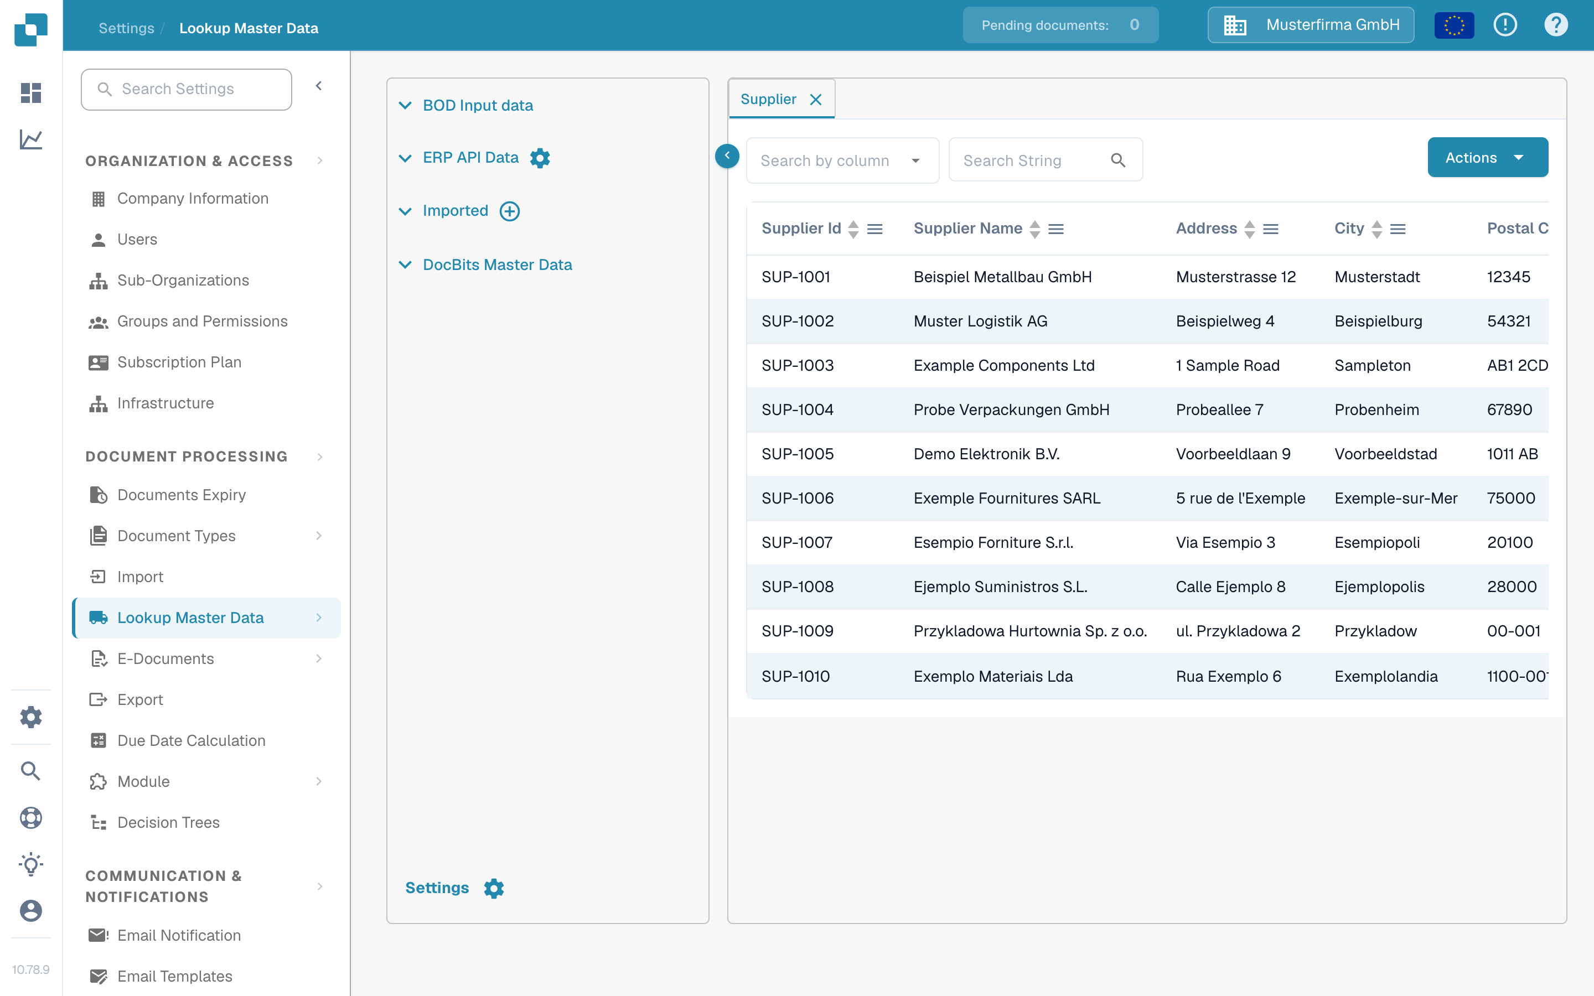Open the lightbulb ideas icon
This screenshot has height=996, width=1594.
pos(31,864)
